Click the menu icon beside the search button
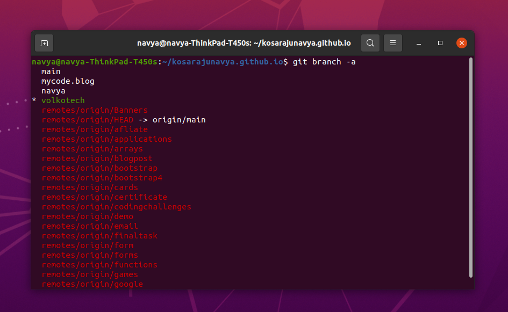 point(393,43)
